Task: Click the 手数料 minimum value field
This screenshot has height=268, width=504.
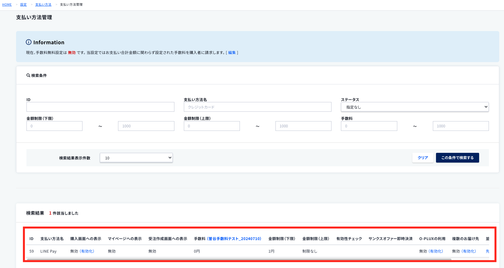Action: pos(369,126)
